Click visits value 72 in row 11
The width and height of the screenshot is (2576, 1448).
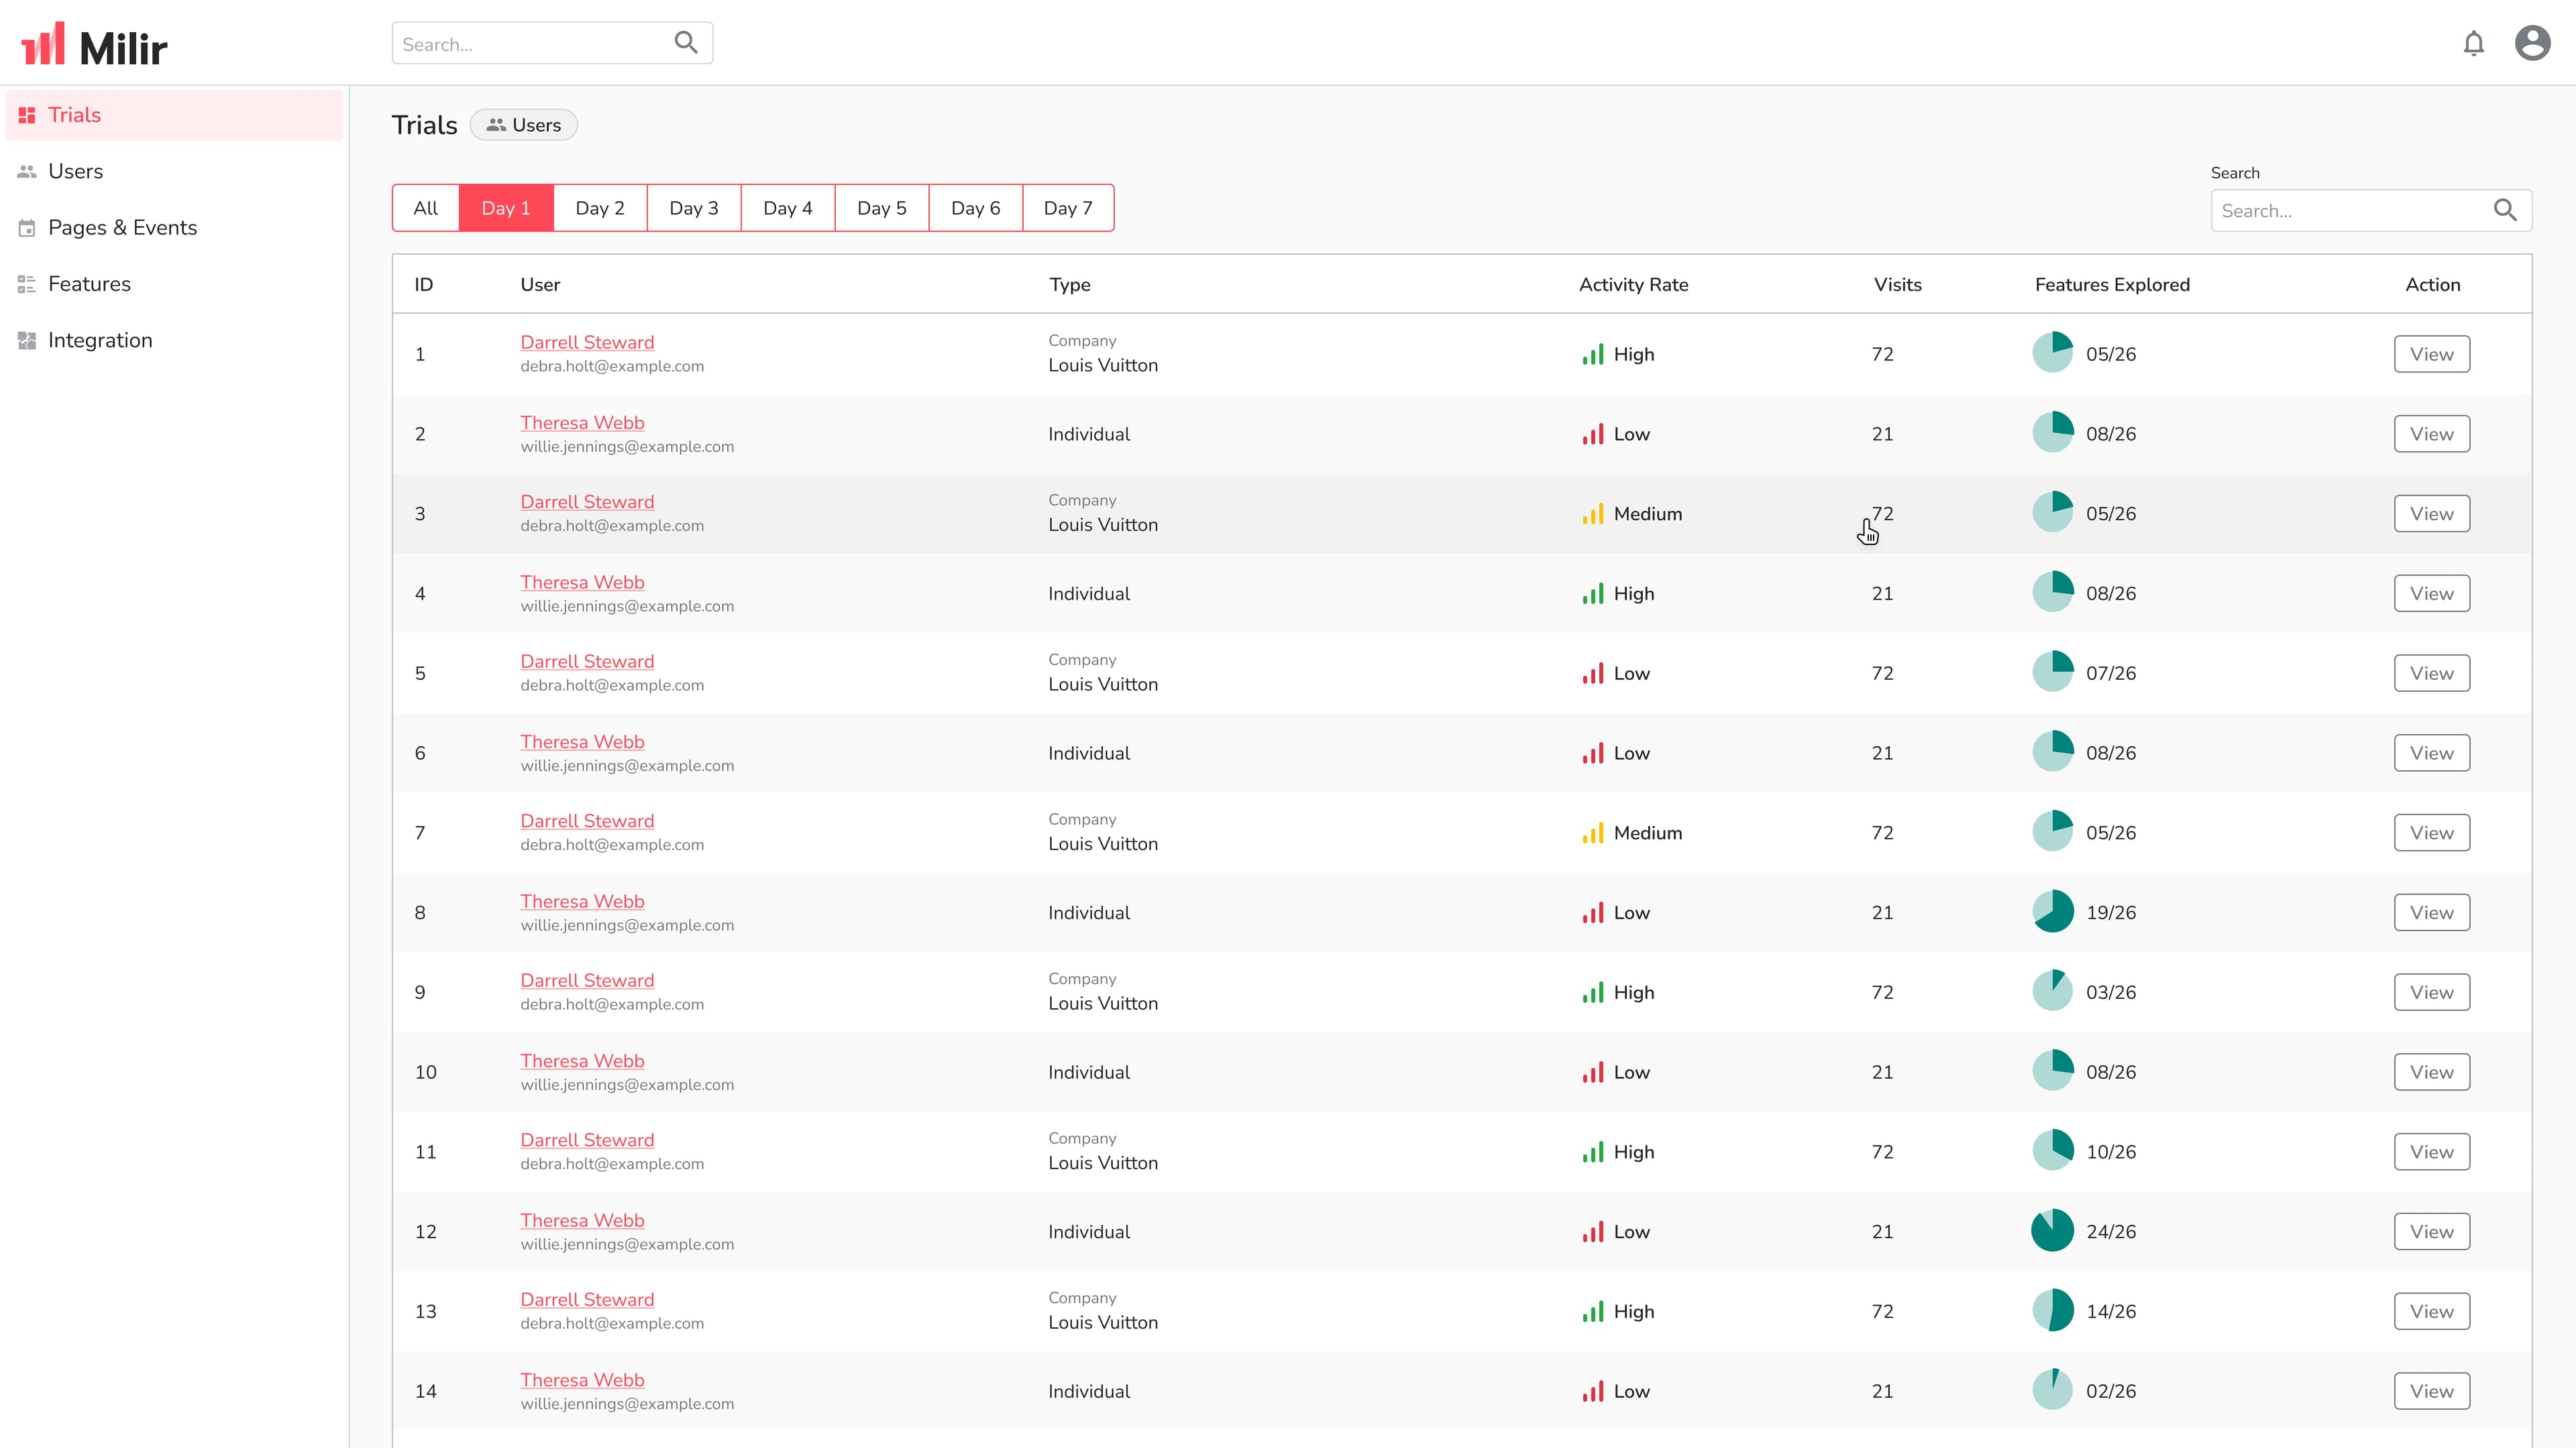pos(1882,1151)
